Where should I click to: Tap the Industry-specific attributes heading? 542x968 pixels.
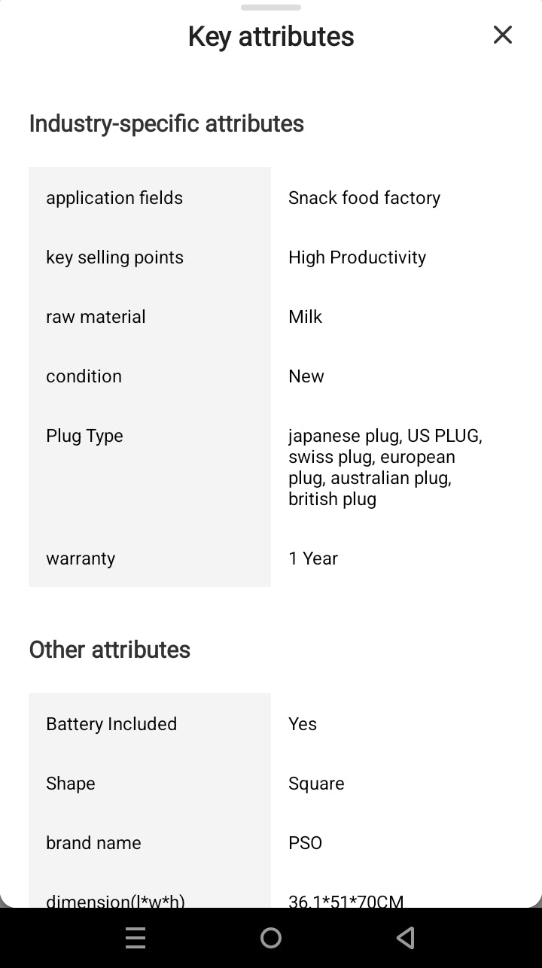click(x=166, y=123)
